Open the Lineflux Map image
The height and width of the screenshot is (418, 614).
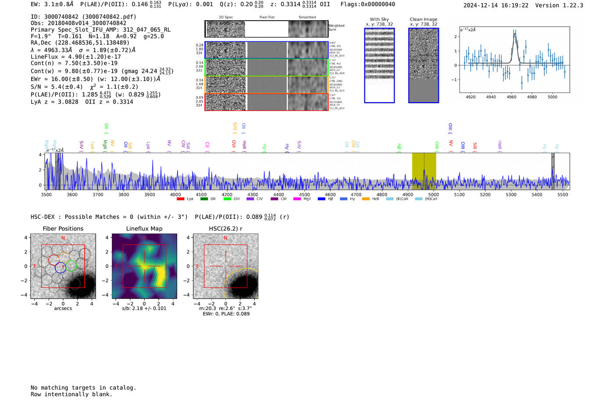(x=144, y=266)
